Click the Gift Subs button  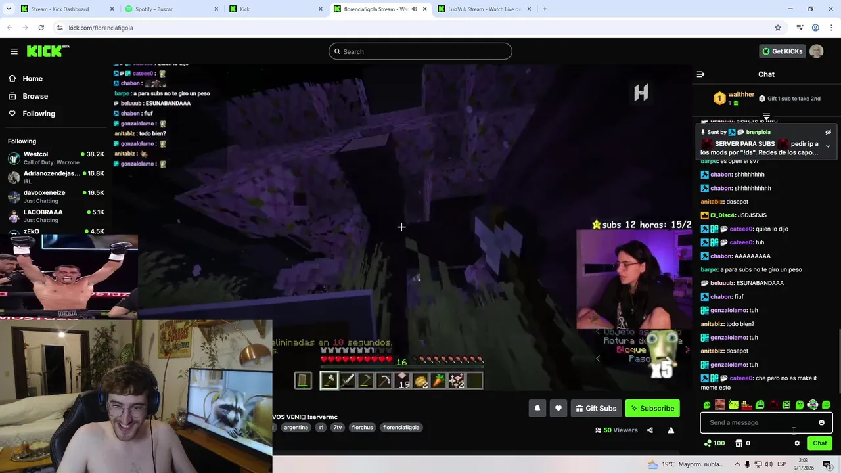pyautogui.click(x=596, y=408)
